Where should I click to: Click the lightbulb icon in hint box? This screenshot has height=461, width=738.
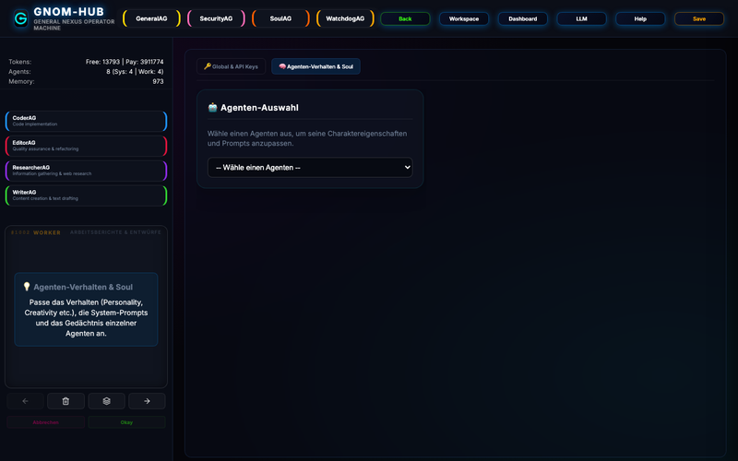coord(27,287)
